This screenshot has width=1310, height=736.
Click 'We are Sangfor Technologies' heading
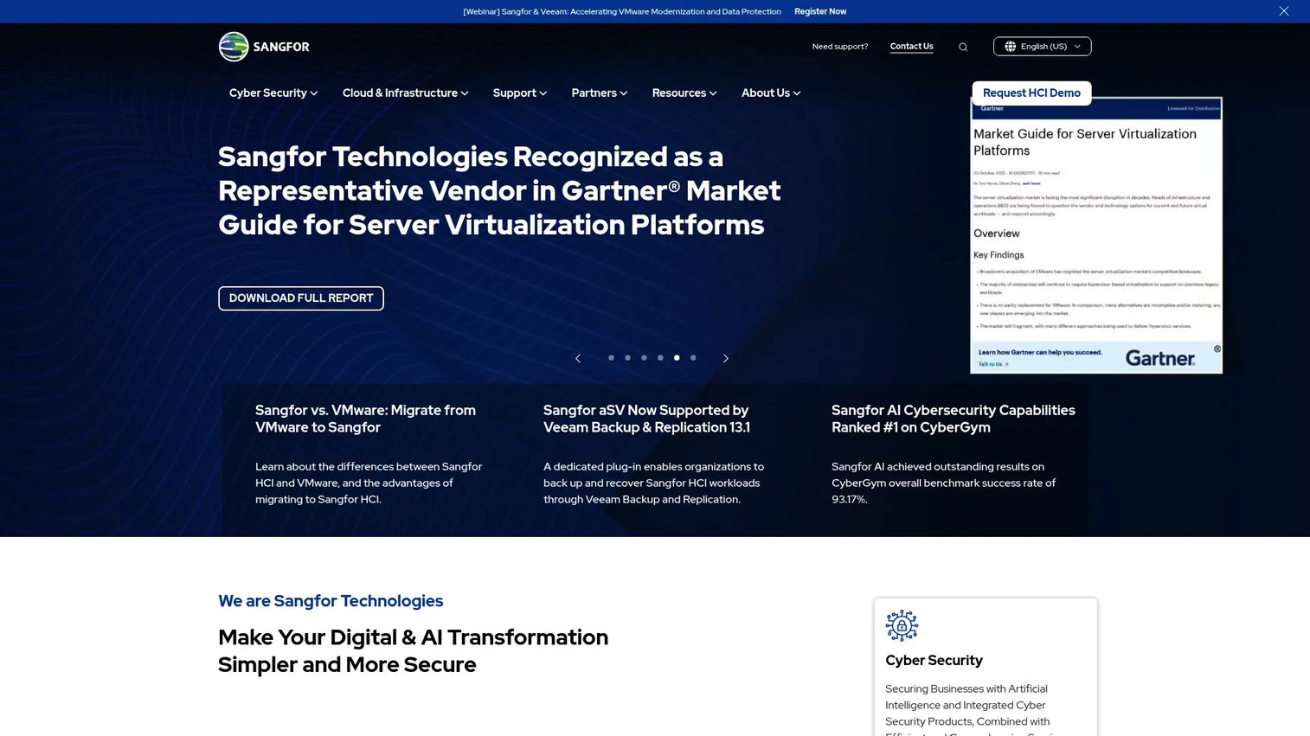331,601
